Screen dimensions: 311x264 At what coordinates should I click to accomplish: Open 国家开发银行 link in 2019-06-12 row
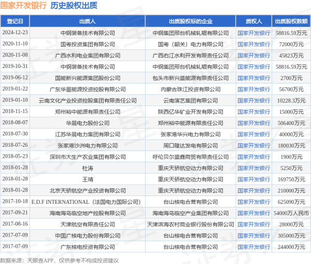(253, 78)
